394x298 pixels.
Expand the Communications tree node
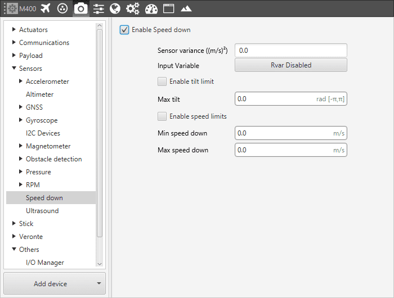14,42
